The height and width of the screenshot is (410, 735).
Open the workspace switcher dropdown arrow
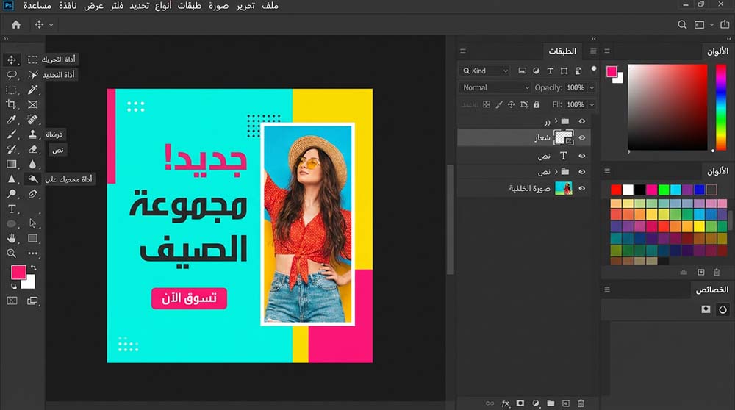[711, 24]
